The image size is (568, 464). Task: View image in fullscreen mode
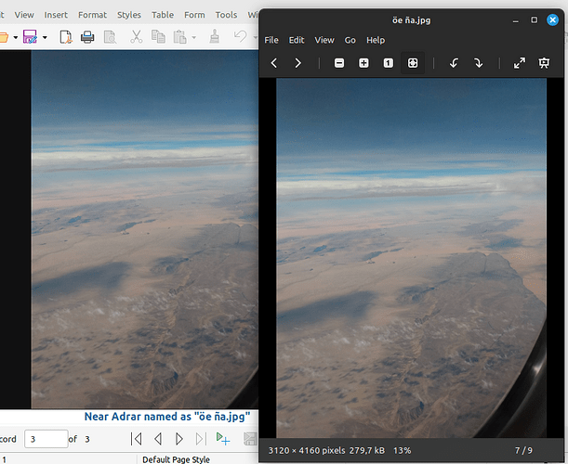(520, 63)
